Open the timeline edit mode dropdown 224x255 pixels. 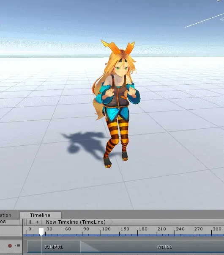coord(34,222)
